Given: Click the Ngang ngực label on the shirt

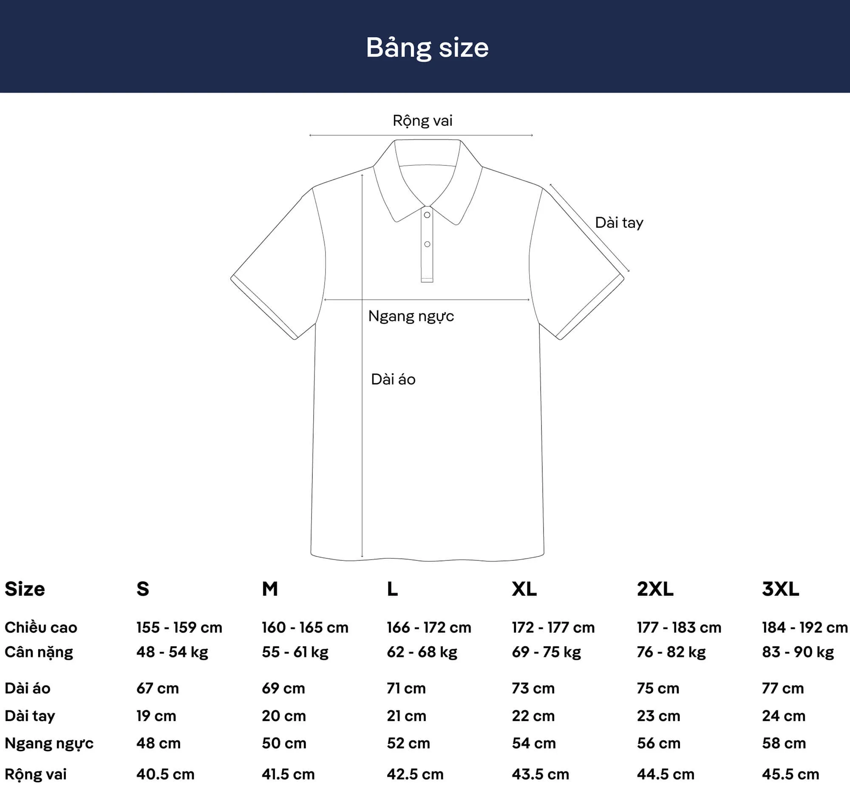Looking at the screenshot, I should [x=411, y=317].
